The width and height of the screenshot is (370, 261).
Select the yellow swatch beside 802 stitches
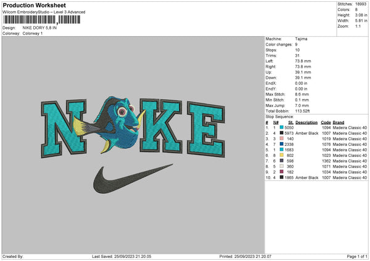(282, 155)
